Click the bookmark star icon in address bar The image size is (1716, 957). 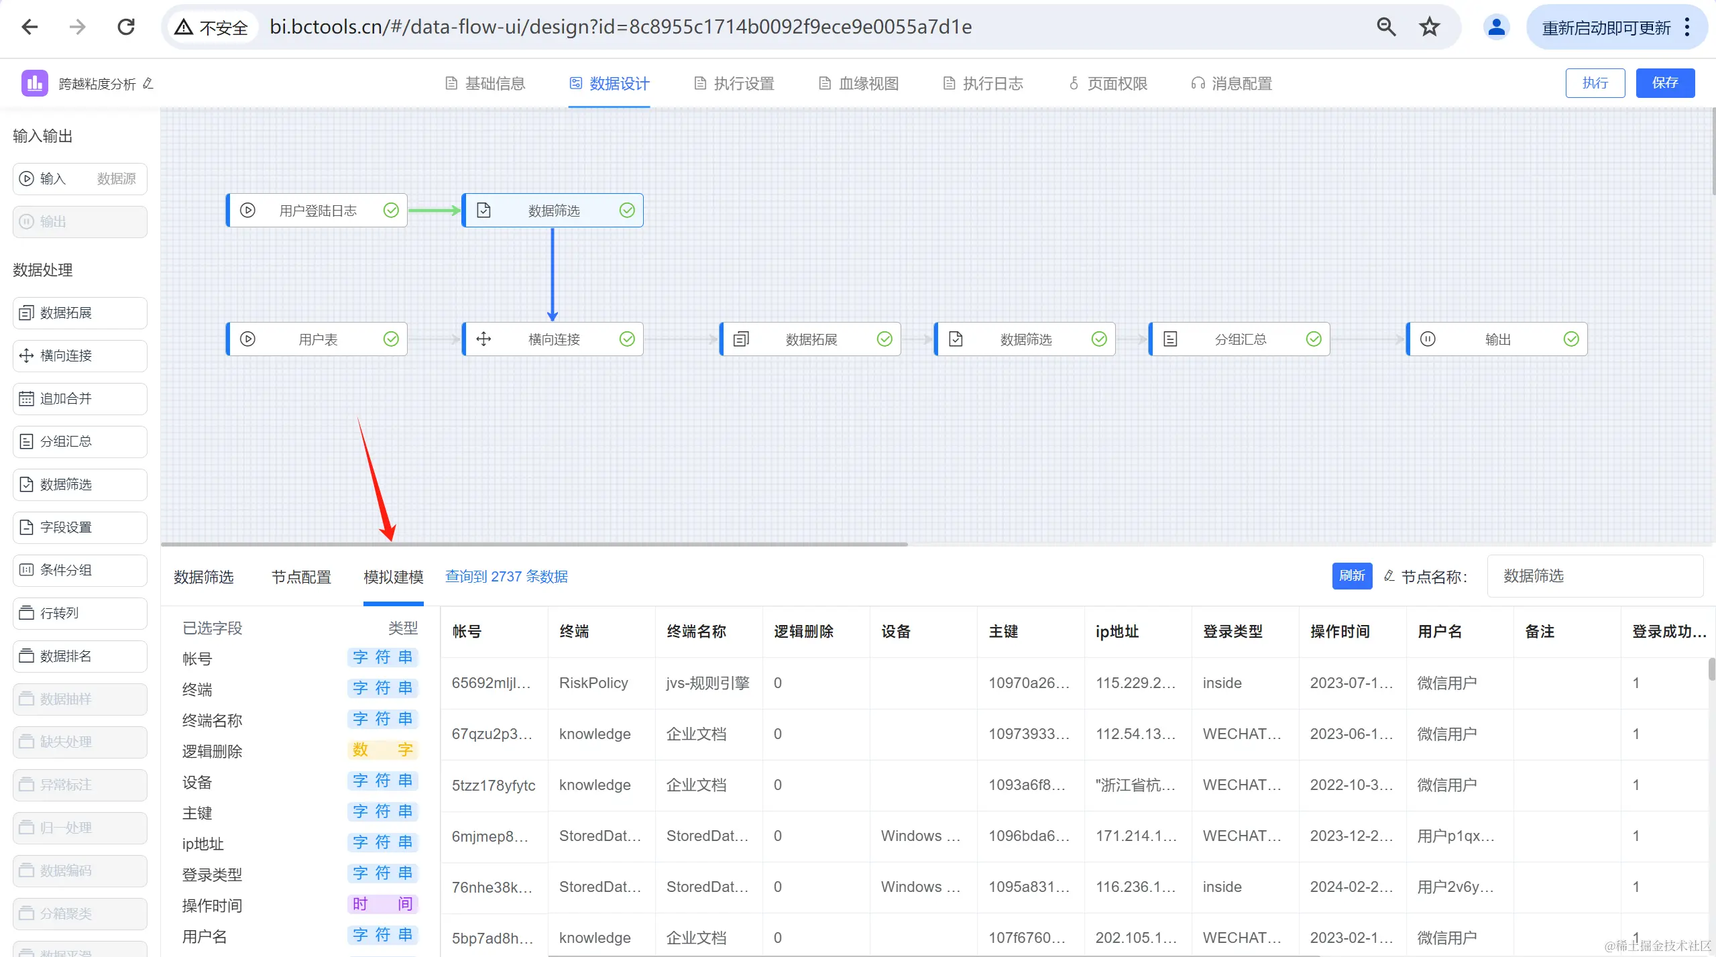tap(1429, 27)
